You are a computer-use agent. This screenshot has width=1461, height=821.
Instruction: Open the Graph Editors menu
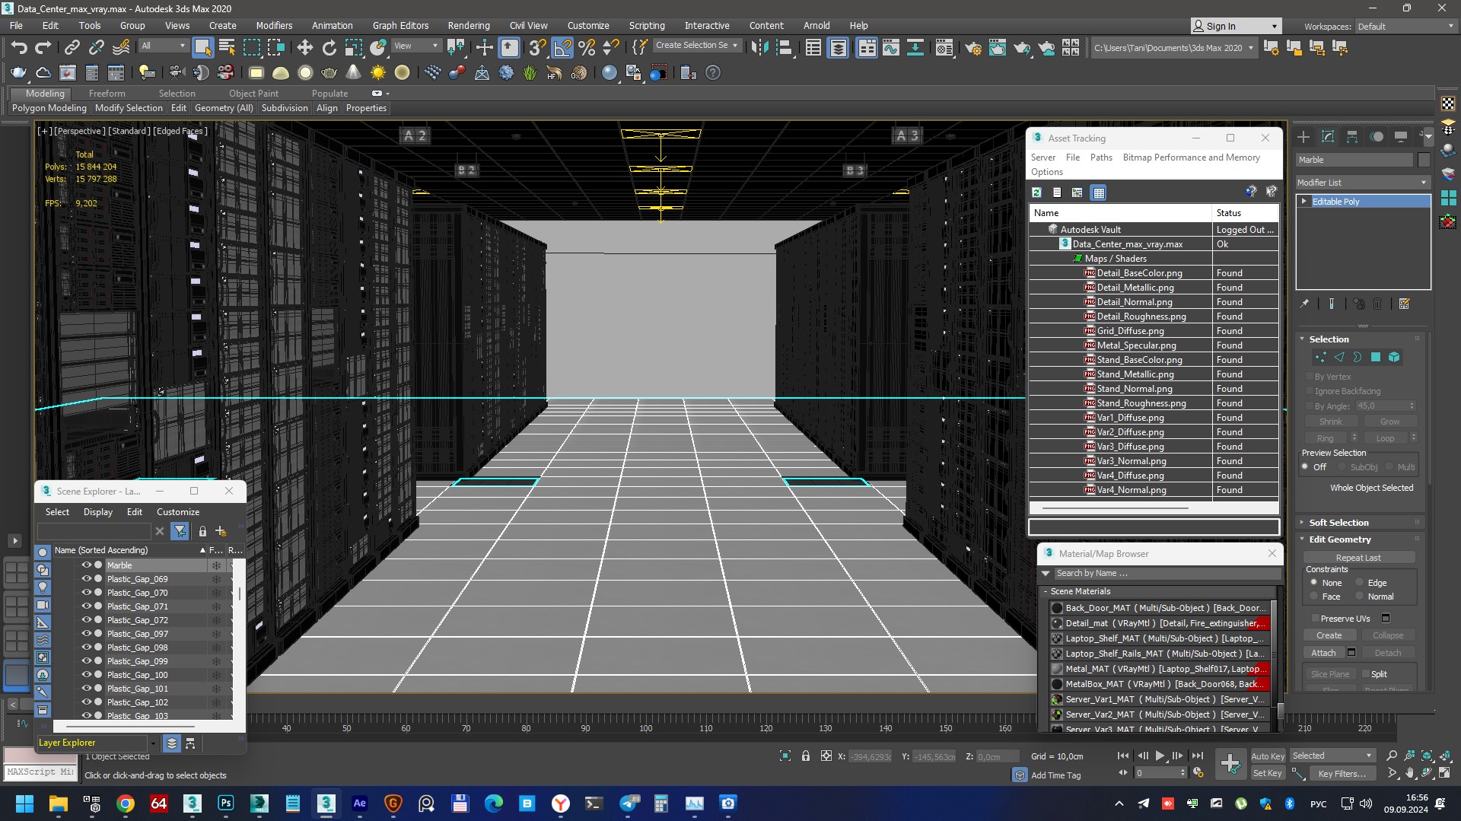(x=400, y=25)
